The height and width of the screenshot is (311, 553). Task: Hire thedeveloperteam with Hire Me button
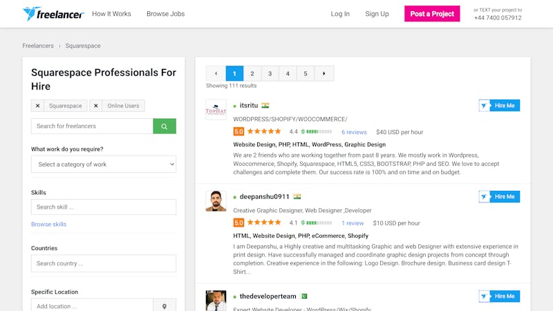[x=499, y=296]
